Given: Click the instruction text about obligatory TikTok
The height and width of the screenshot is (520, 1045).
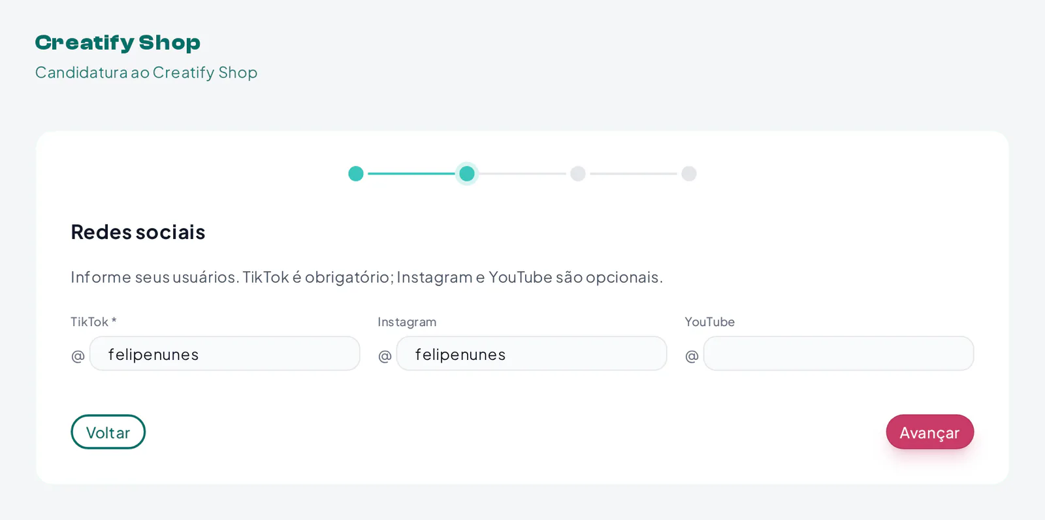Looking at the screenshot, I should click(366, 277).
